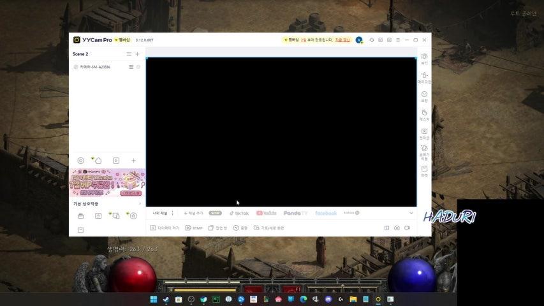The height and width of the screenshot is (306, 544).
Task: Open the premium screen share interaction icon
Action: (115, 216)
